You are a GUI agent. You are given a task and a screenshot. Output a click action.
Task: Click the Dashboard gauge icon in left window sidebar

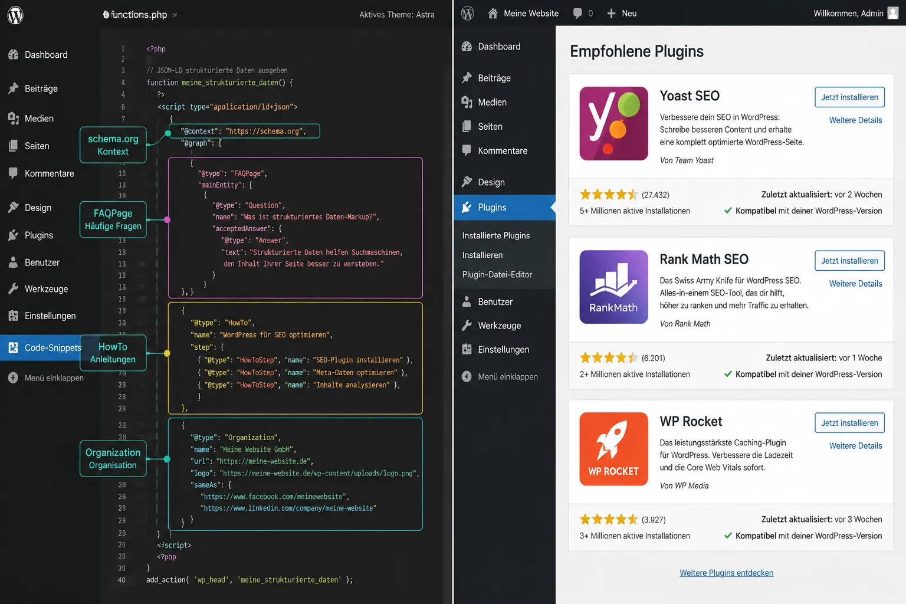tap(14, 54)
